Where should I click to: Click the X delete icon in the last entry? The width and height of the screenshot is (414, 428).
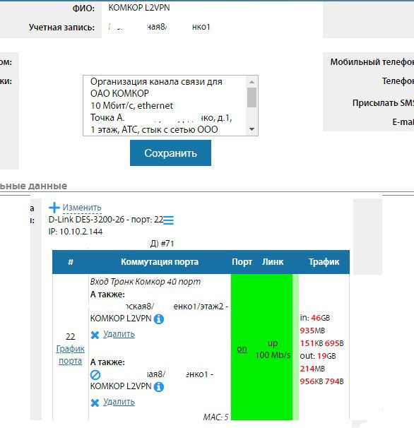95,403
